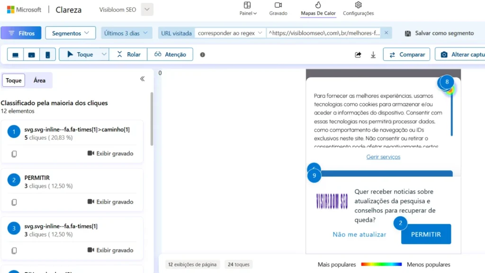
Task: Open the Toque heatmap type dropdown
Action: pyautogui.click(x=105, y=54)
